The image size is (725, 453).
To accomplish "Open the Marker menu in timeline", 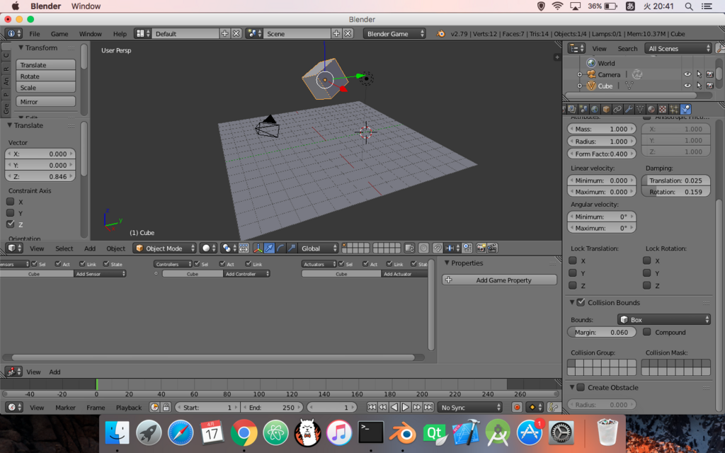I will pyautogui.click(x=65, y=407).
